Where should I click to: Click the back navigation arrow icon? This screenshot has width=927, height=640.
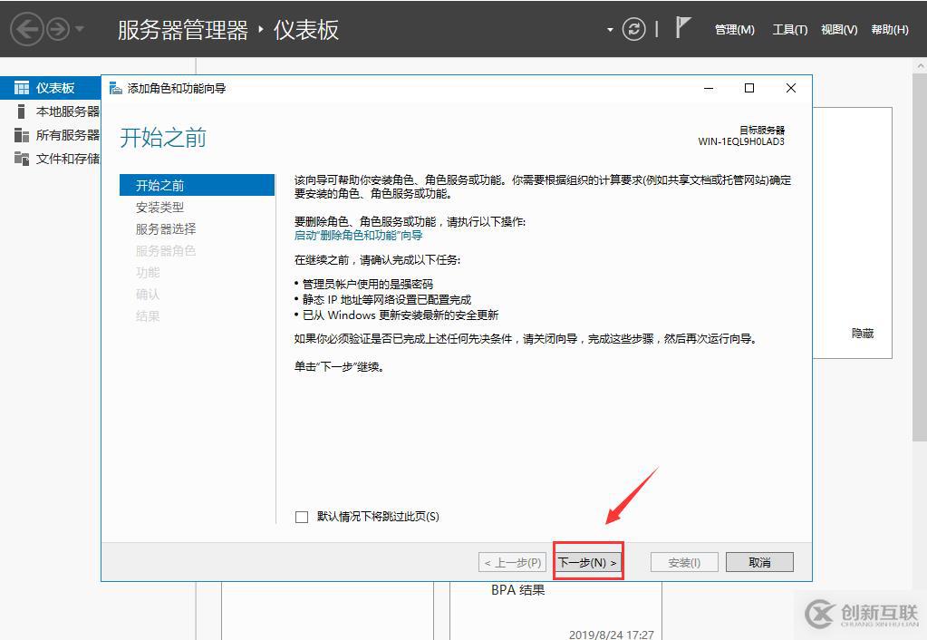click(x=27, y=29)
